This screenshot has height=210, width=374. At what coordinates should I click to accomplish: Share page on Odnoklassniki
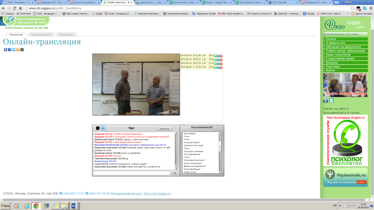18,50
